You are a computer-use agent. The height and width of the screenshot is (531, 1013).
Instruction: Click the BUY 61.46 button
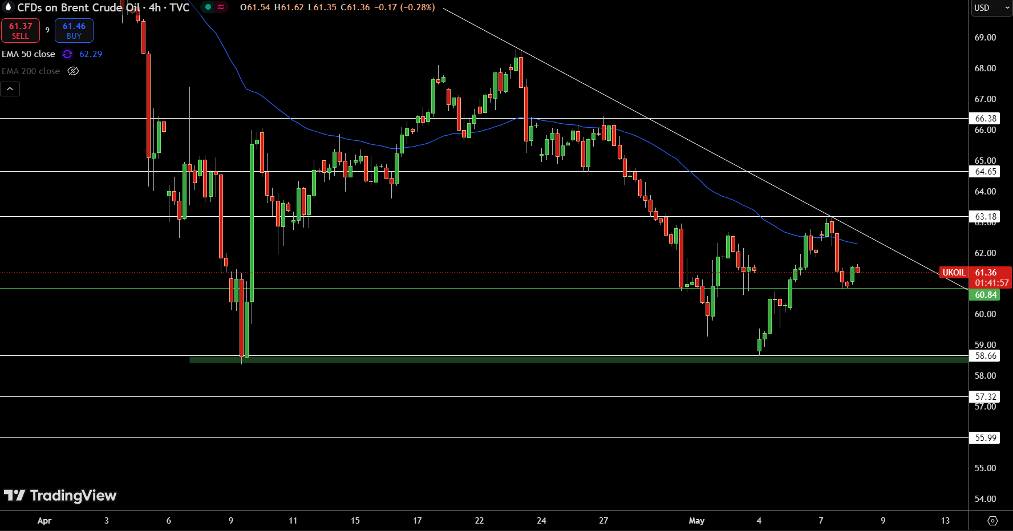point(74,31)
